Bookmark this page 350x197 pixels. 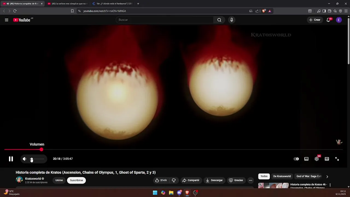(72, 11)
